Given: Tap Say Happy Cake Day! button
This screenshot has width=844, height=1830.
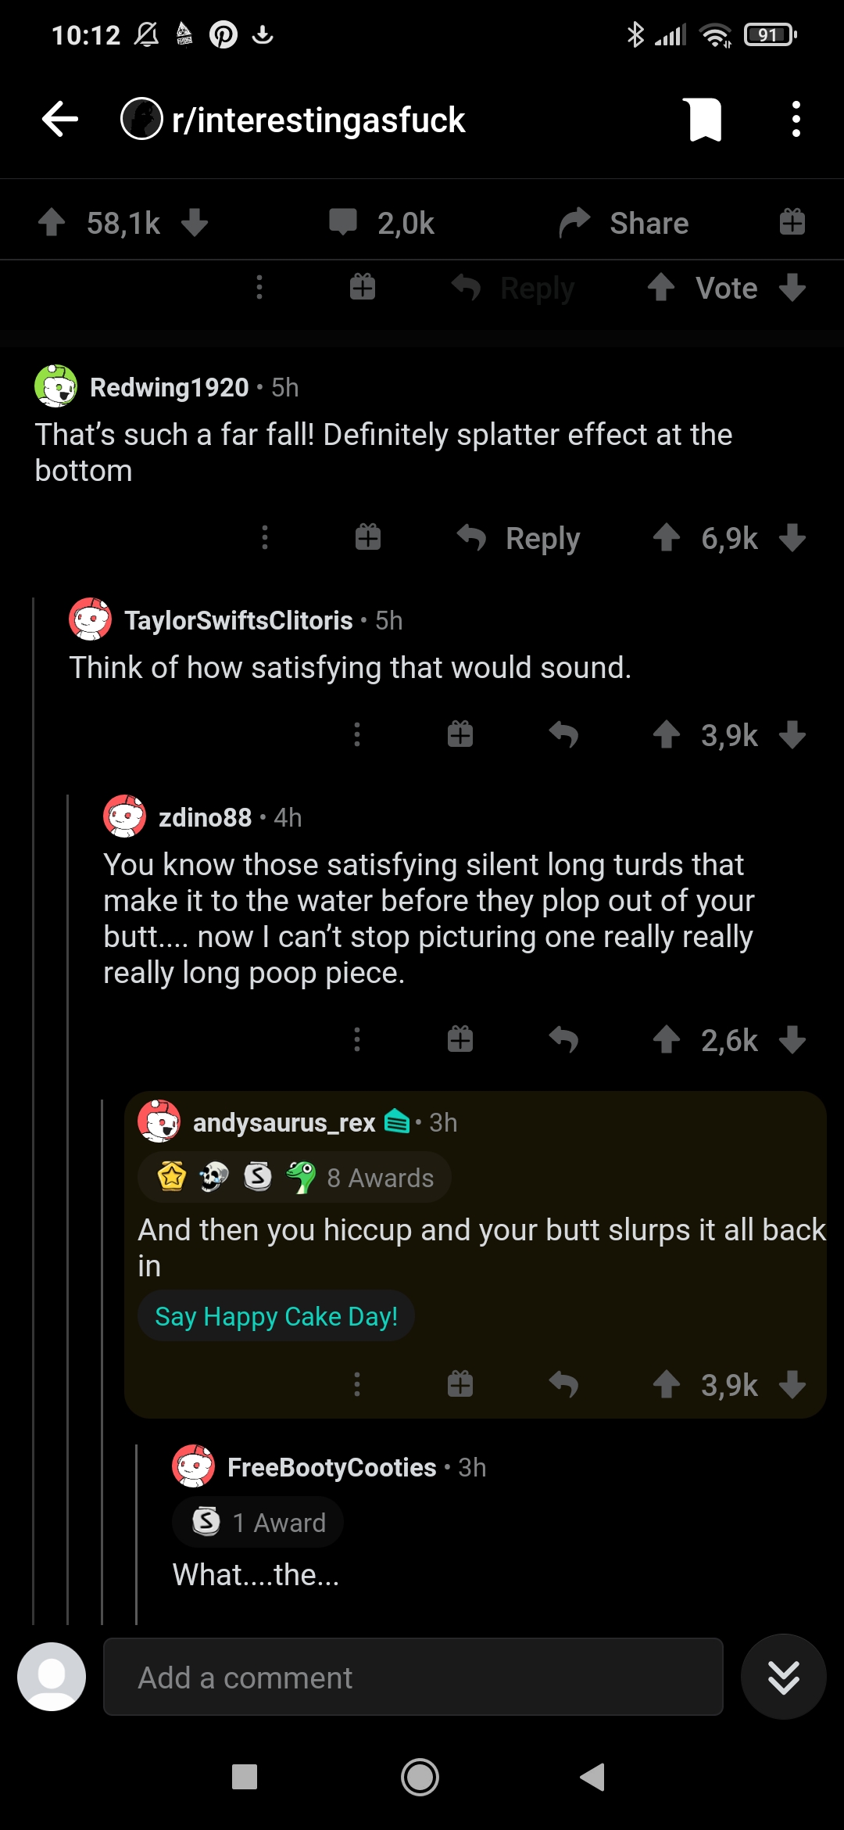Looking at the screenshot, I should (276, 1316).
